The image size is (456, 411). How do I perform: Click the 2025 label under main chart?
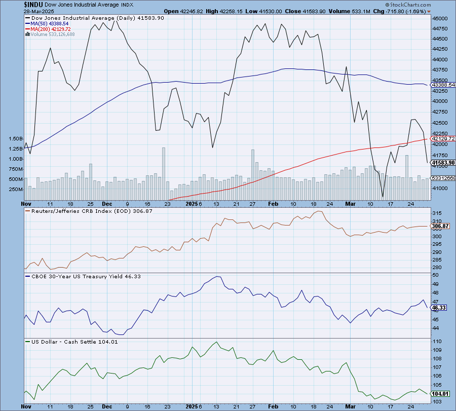coord(192,204)
